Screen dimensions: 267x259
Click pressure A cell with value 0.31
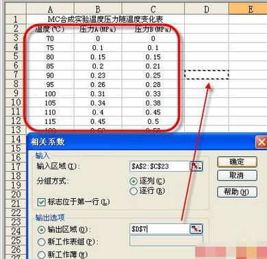[98, 94]
